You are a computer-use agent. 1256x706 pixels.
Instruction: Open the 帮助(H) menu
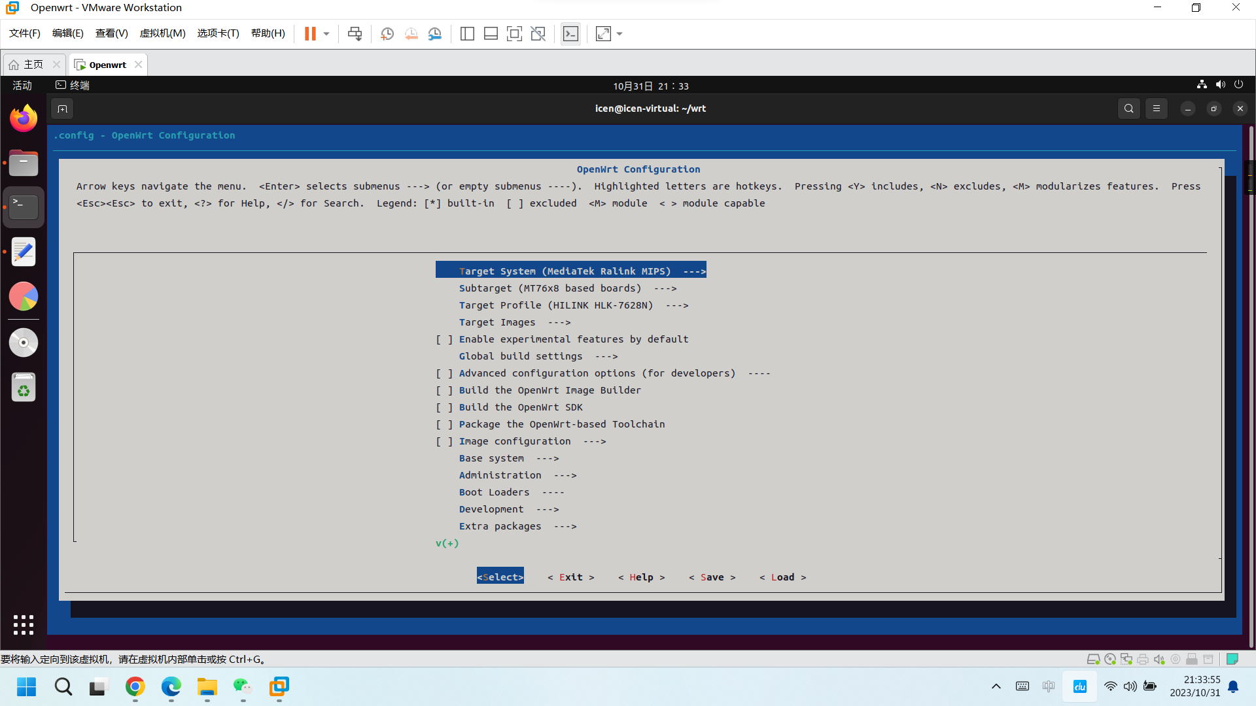[268, 33]
